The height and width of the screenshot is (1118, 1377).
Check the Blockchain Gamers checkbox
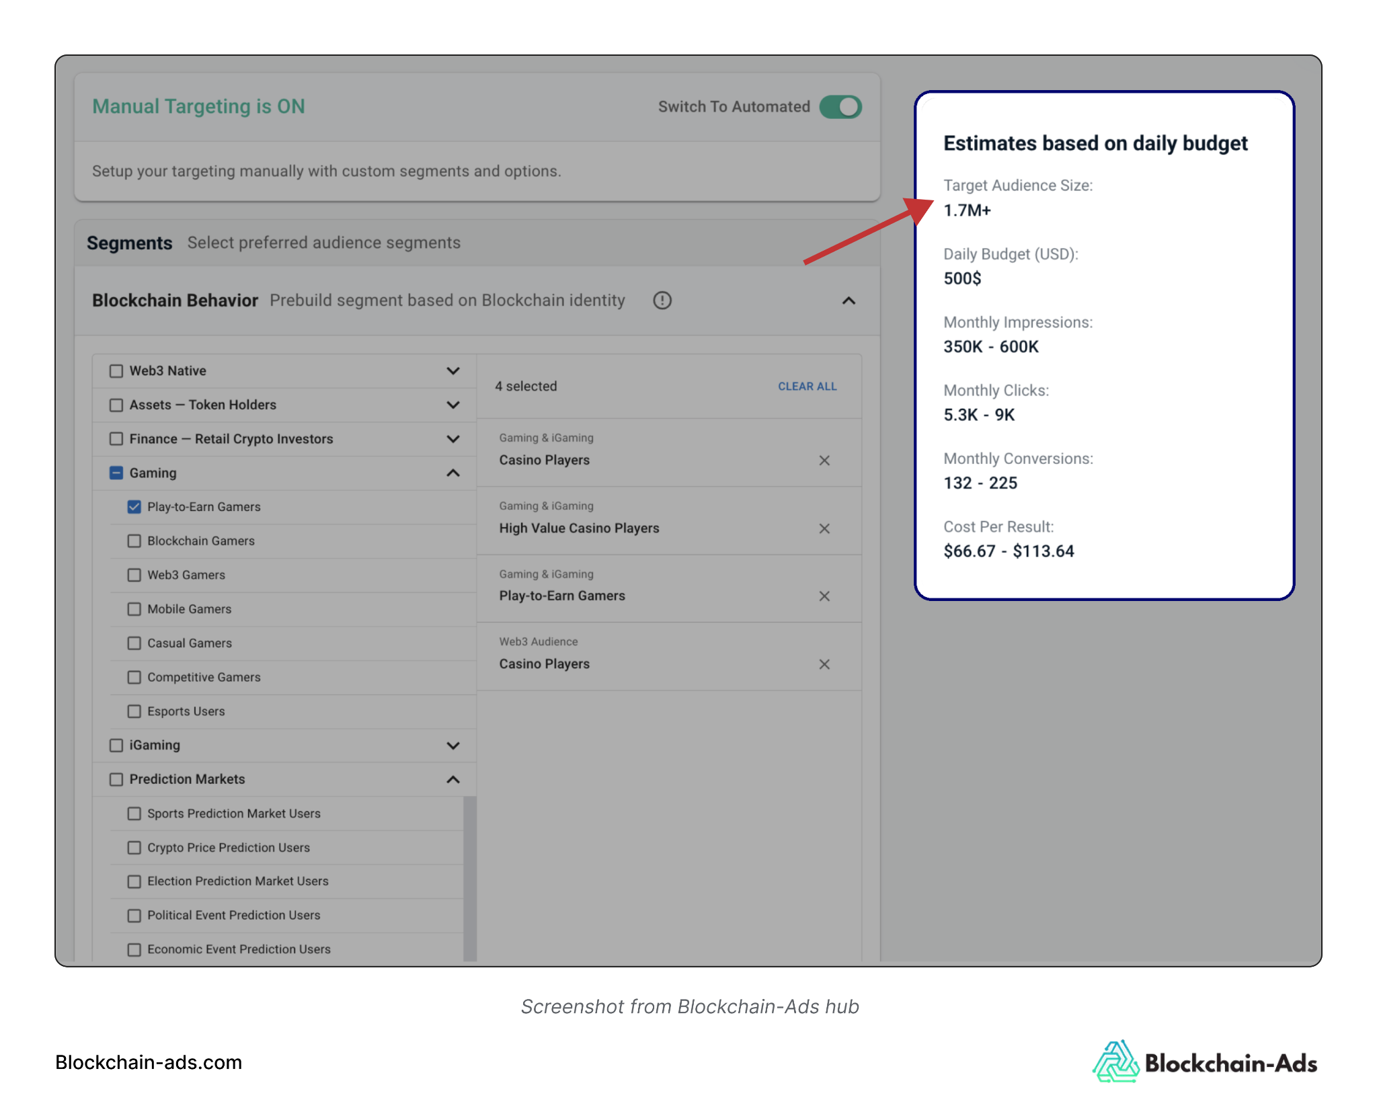coord(134,541)
